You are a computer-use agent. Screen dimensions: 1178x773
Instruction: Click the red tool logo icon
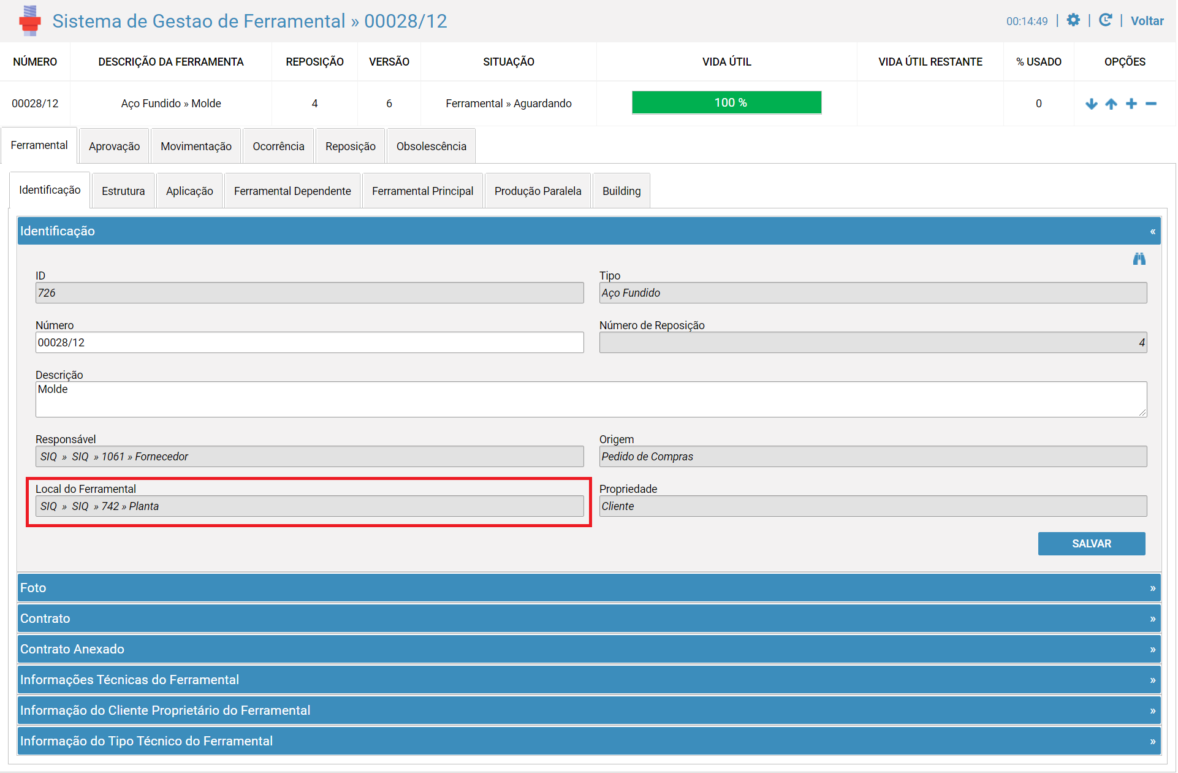(x=29, y=20)
